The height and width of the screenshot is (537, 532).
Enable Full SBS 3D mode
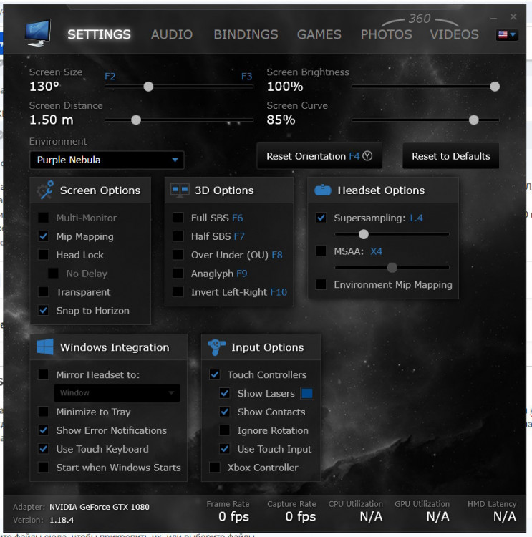click(178, 218)
